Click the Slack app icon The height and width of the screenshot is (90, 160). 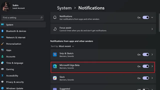point(55,78)
